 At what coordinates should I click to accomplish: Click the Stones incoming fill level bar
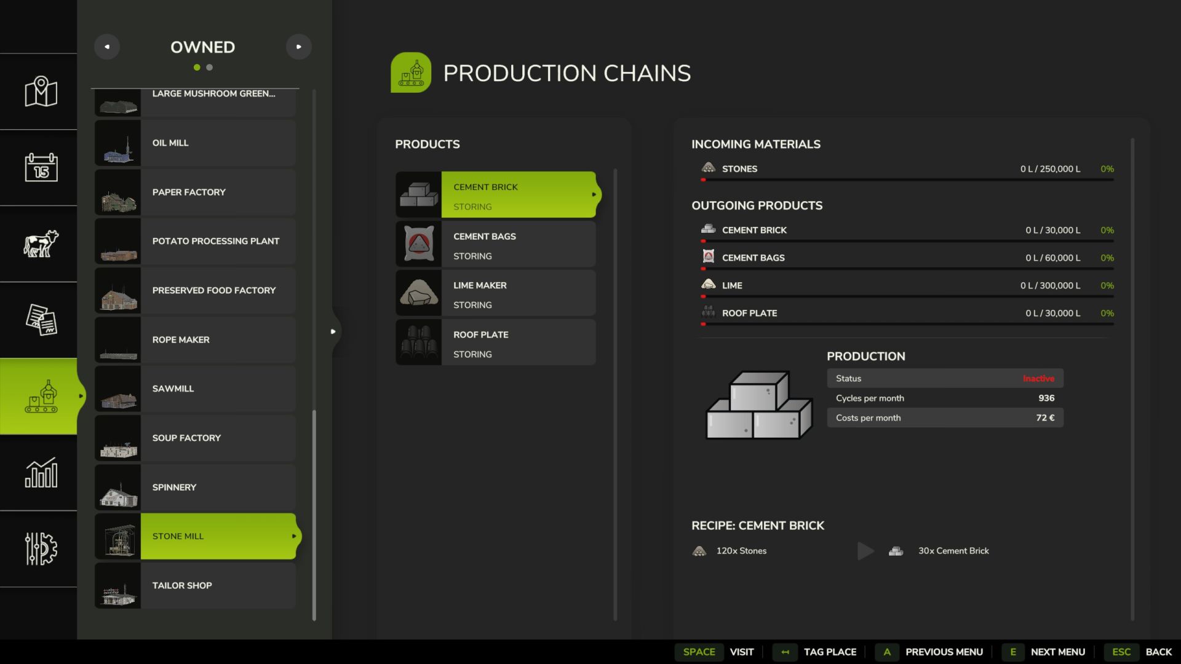[x=907, y=180]
